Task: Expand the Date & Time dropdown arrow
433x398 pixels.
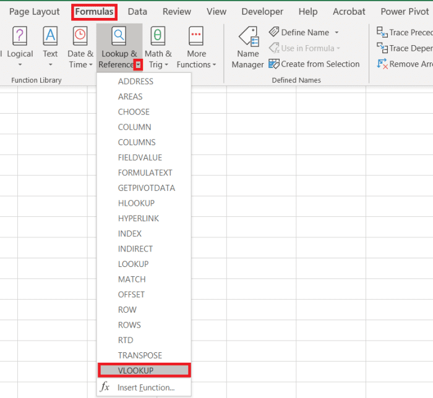Action: point(90,65)
